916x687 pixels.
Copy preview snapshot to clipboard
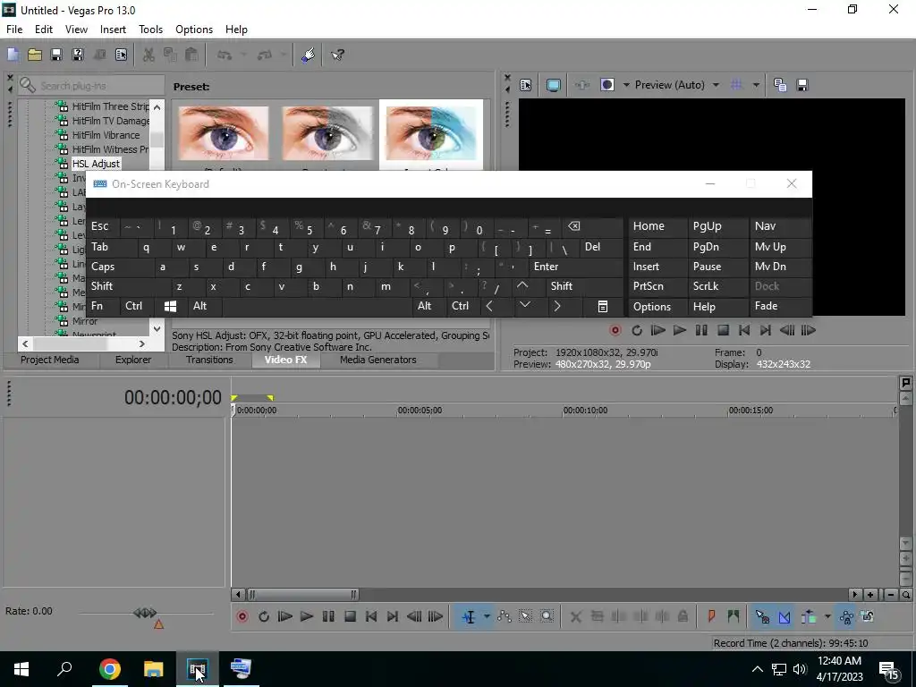[780, 85]
